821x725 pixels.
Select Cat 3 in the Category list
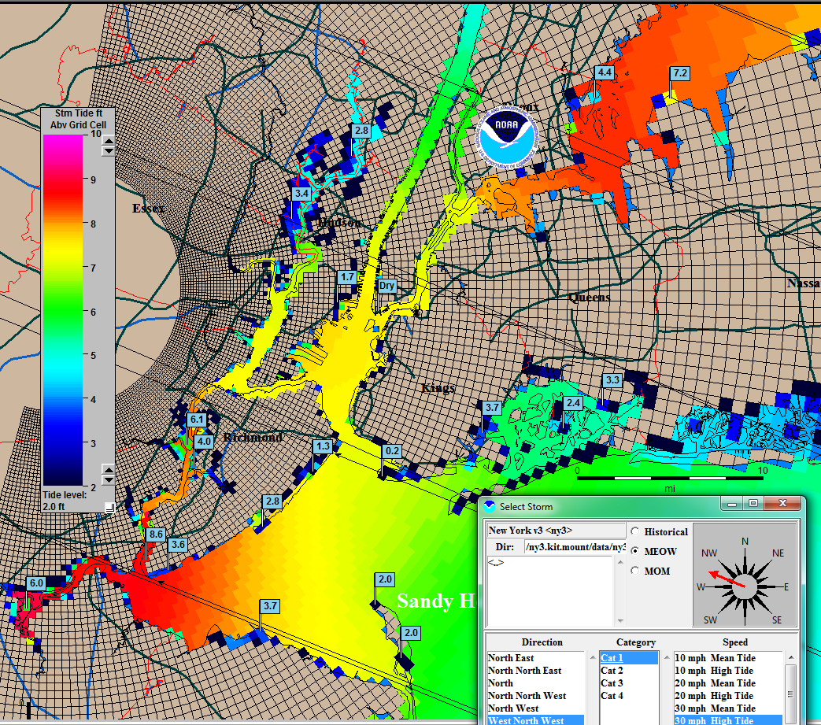(x=629, y=683)
